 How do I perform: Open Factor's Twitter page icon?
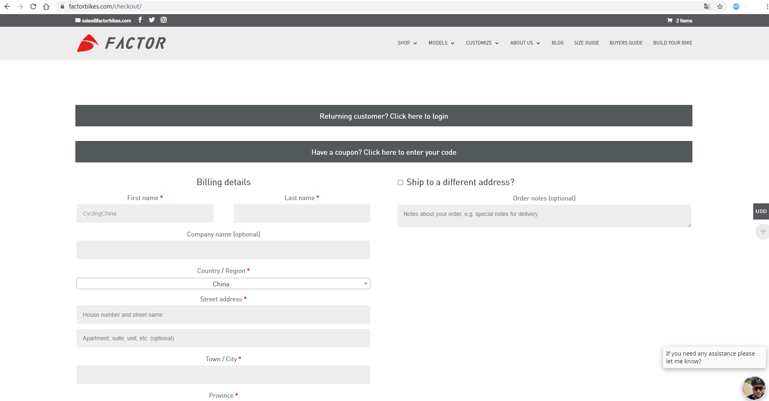click(x=152, y=20)
